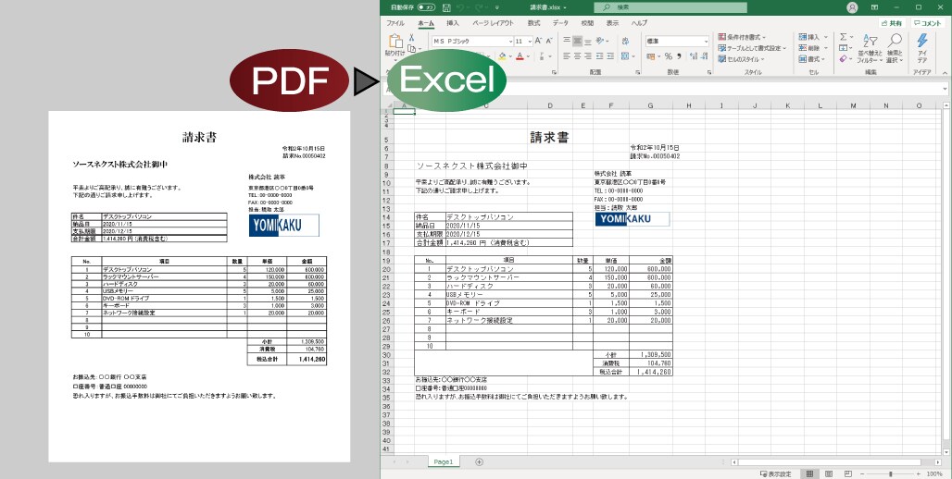The height and width of the screenshot is (479, 952).
Task: Open the font size dropdown
Action: tap(530, 42)
